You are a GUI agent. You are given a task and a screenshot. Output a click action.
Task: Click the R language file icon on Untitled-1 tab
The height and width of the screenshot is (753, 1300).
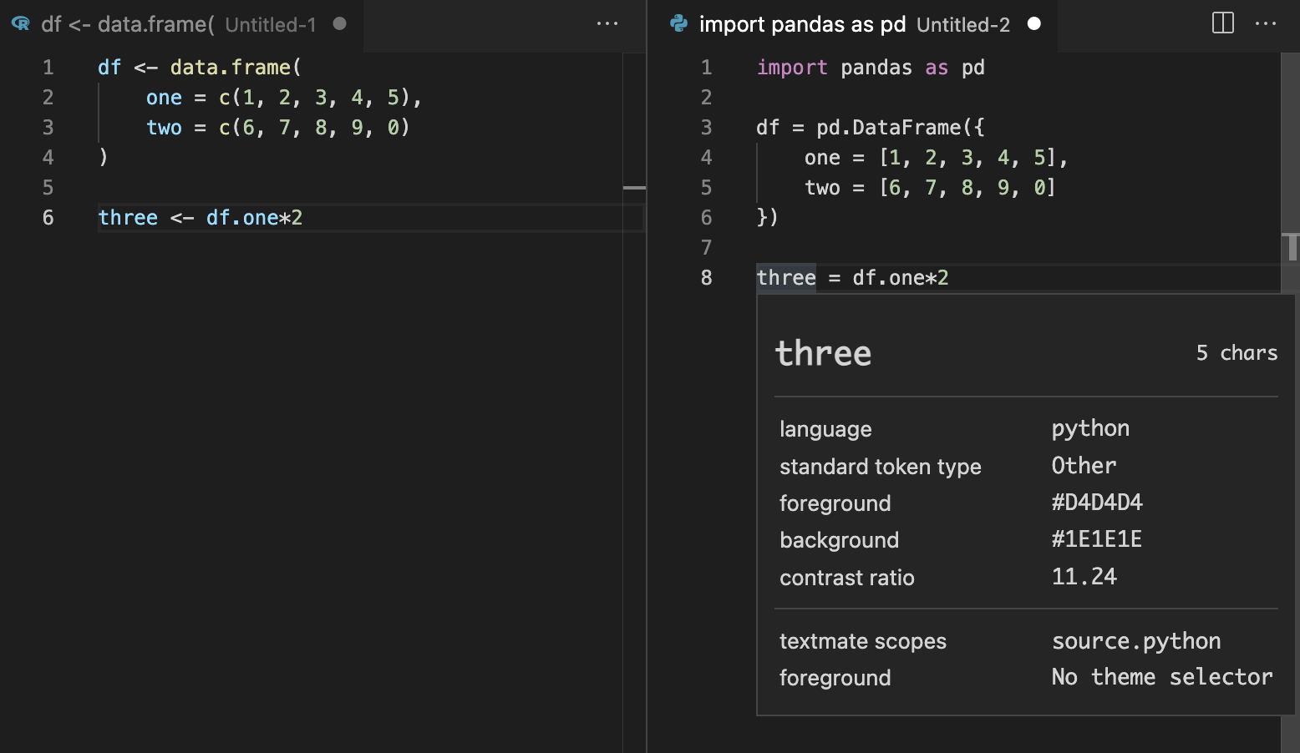tap(21, 24)
